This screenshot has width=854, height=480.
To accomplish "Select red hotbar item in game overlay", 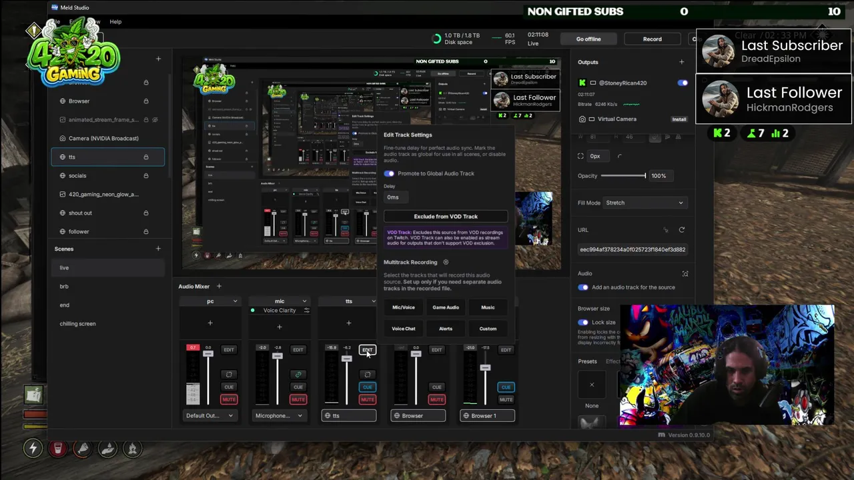I will [58, 449].
